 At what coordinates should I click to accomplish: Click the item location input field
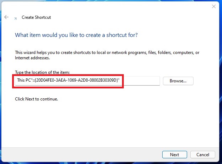click(x=88, y=81)
